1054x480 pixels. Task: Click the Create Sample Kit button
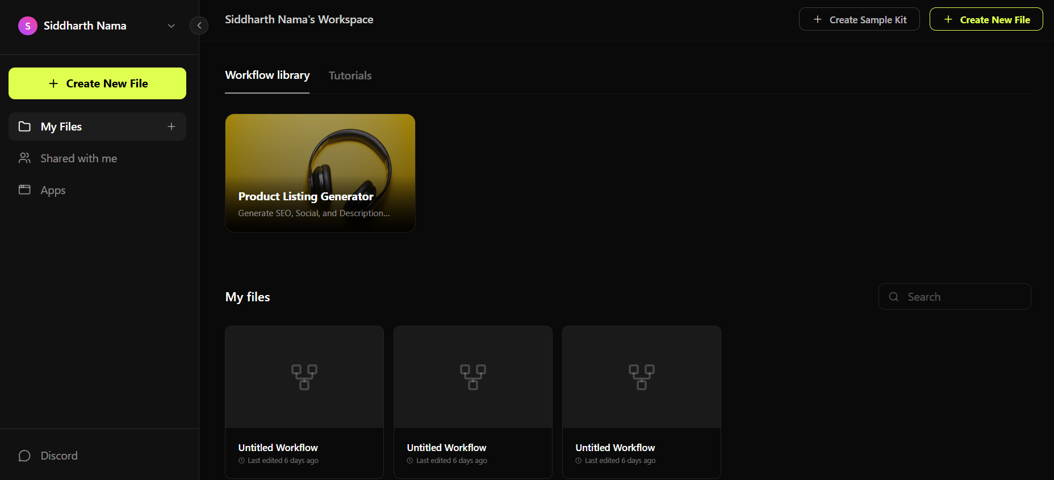[859, 19]
